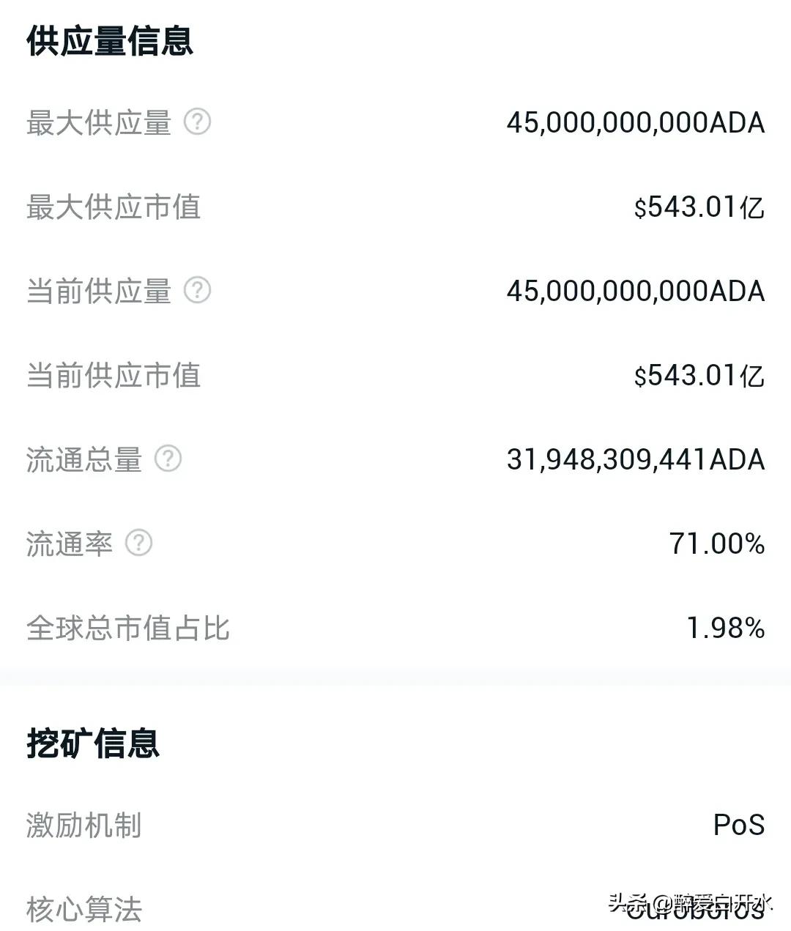Tap the 最大供应市值 label

(x=114, y=207)
